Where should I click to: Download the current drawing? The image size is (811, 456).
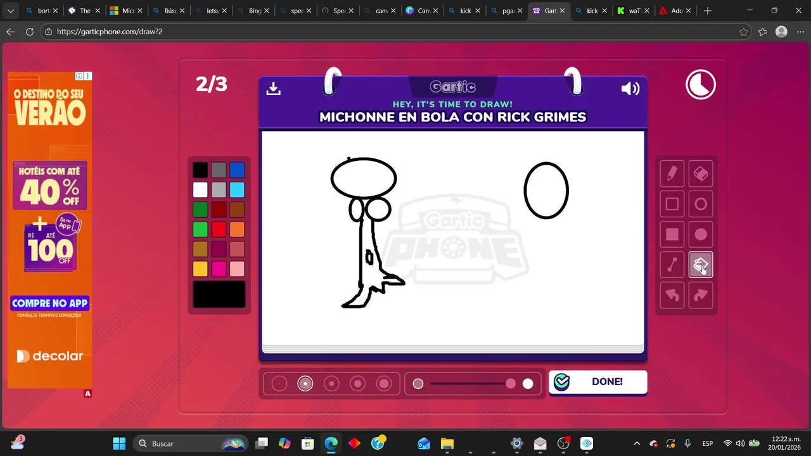[273, 88]
